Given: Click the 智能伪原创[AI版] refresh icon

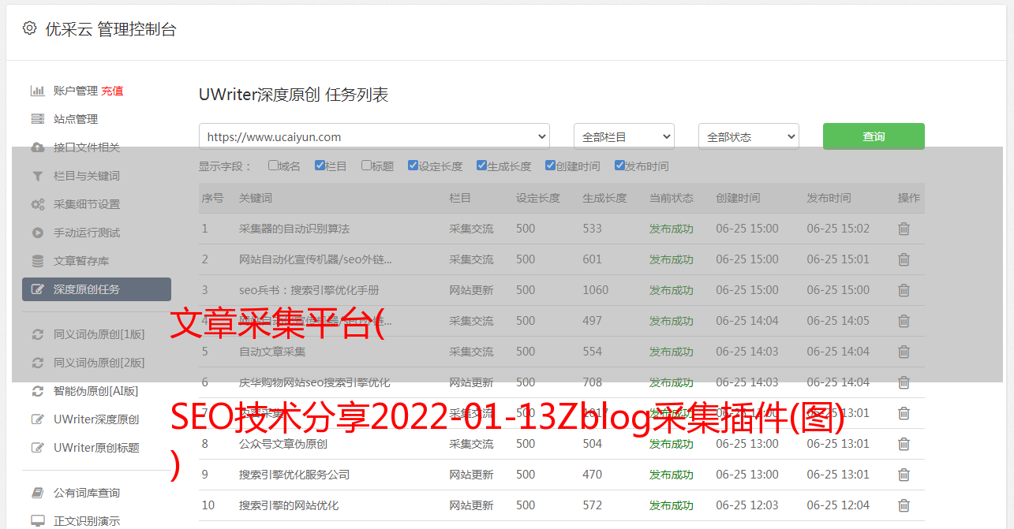Looking at the screenshot, I should [x=37, y=391].
